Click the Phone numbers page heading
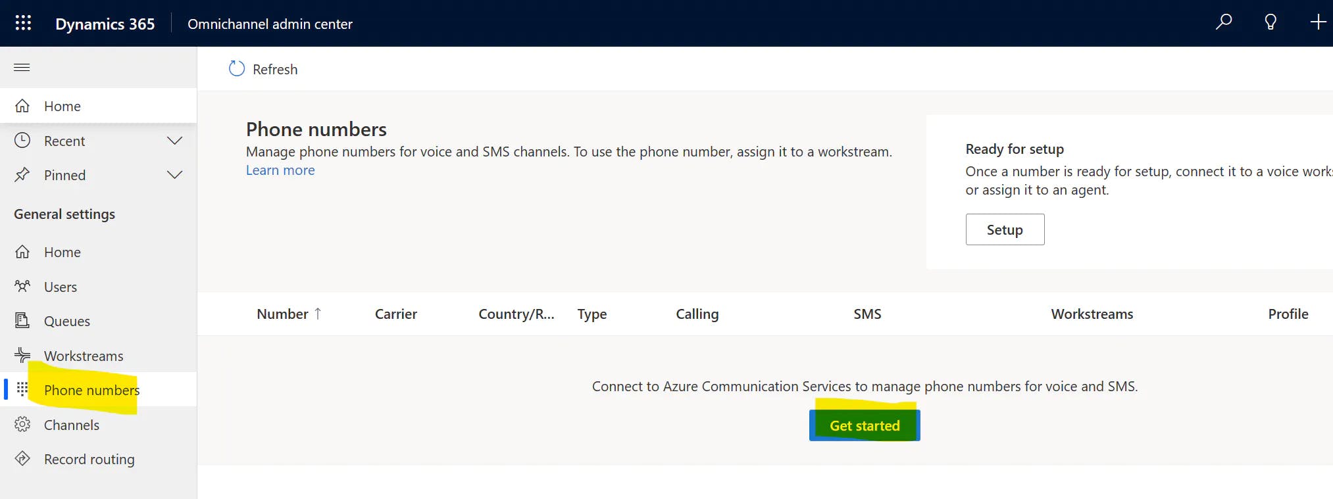Image resolution: width=1333 pixels, height=499 pixels. click(316, 129)
